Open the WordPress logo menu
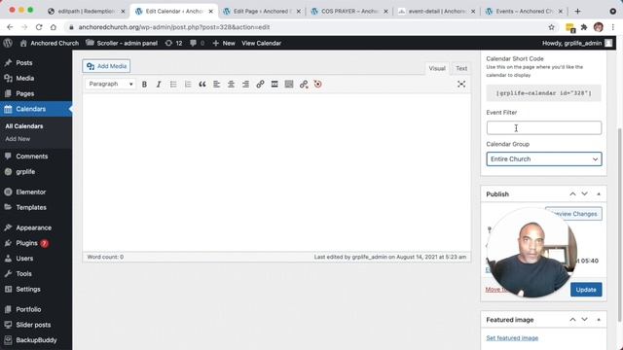Image resolution: width=623 pixels, height=350 pixels. pos(8,43)
